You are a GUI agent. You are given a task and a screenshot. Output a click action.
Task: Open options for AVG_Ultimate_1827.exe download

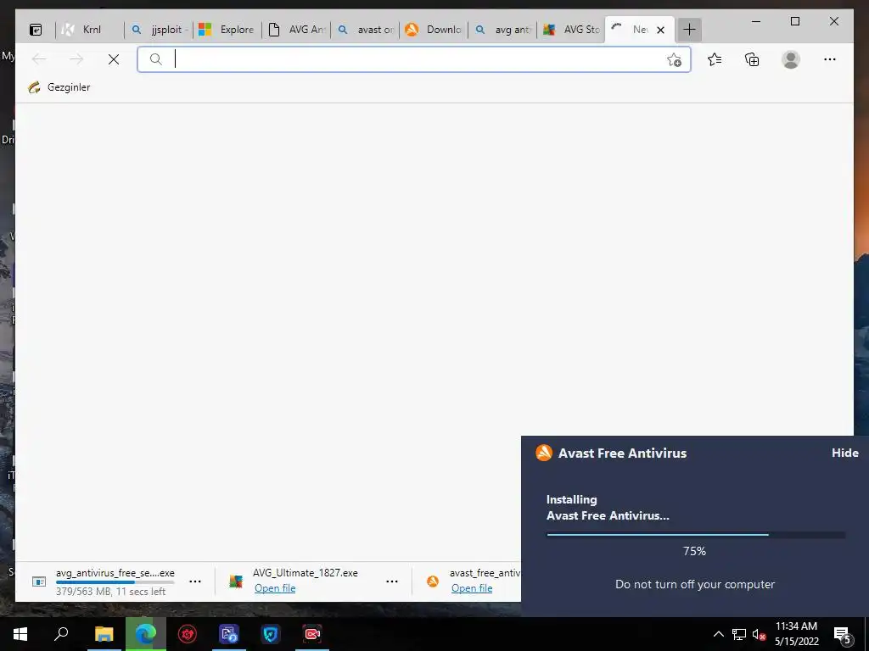392,581
